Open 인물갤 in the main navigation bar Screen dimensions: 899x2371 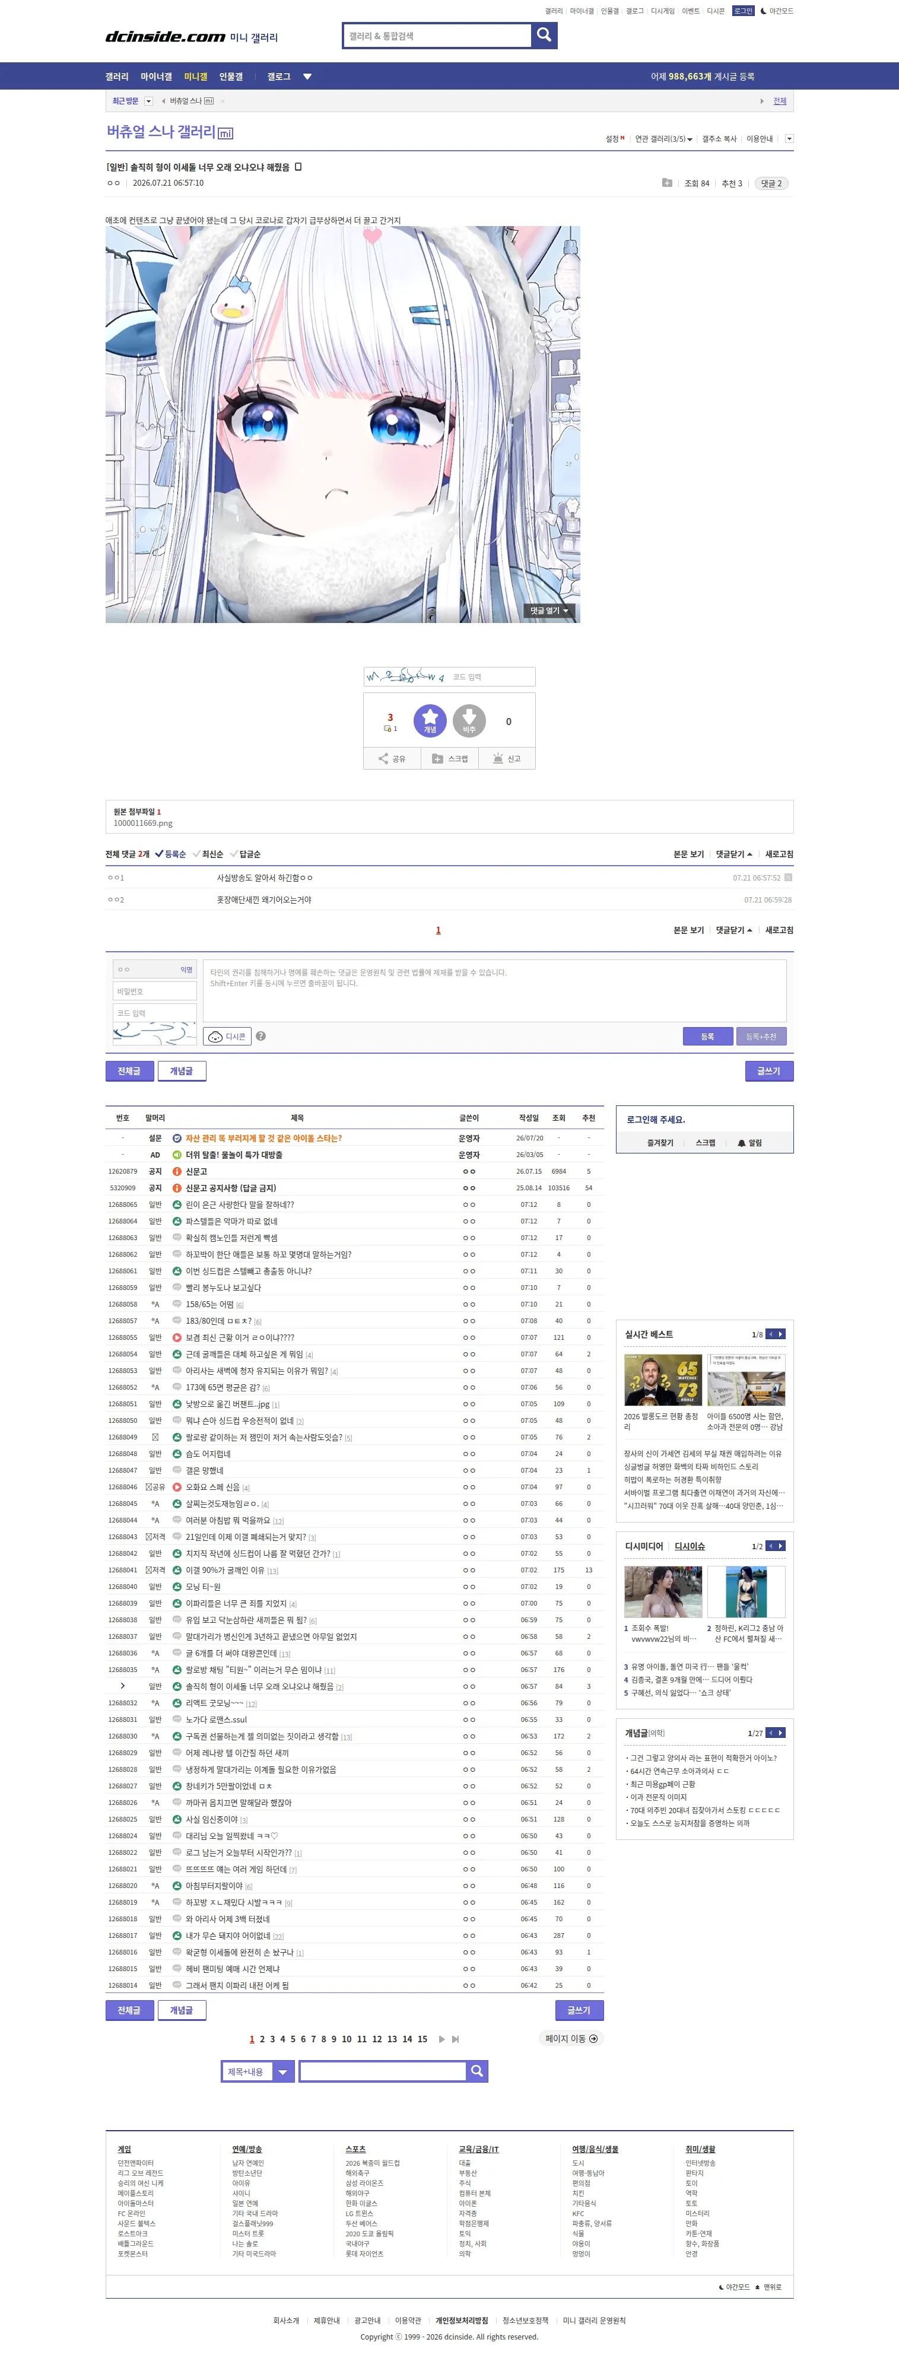(231, 77)
